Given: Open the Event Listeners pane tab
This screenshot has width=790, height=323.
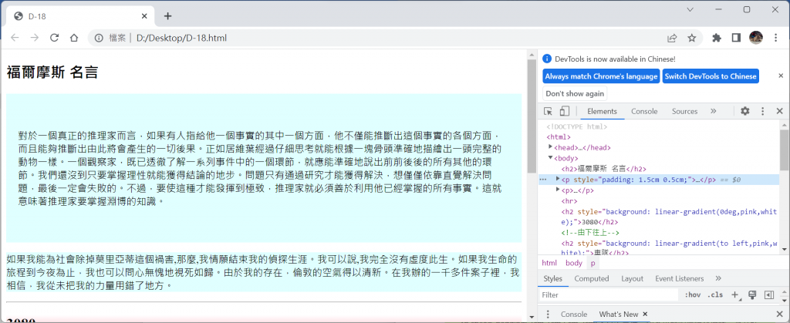Looking at the screenshot, I should (679, 279).
